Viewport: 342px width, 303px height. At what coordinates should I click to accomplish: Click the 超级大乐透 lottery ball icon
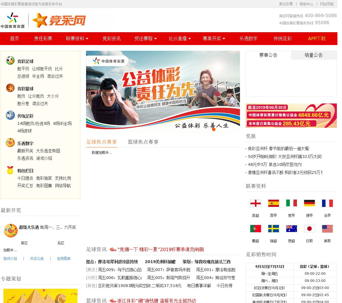coord(11,230)
